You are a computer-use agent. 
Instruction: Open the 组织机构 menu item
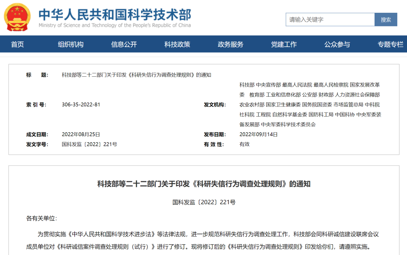coord(71,44)
